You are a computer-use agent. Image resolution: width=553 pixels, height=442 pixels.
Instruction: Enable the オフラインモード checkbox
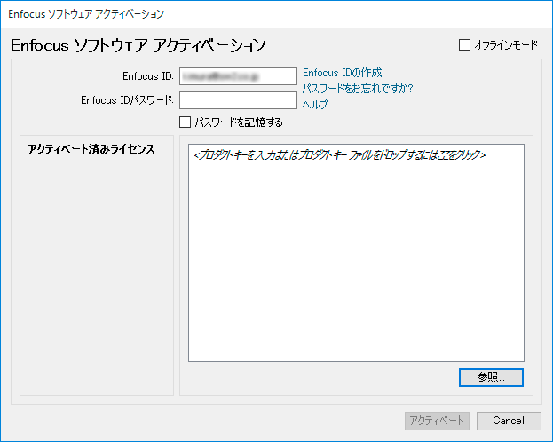pos(464,44)
